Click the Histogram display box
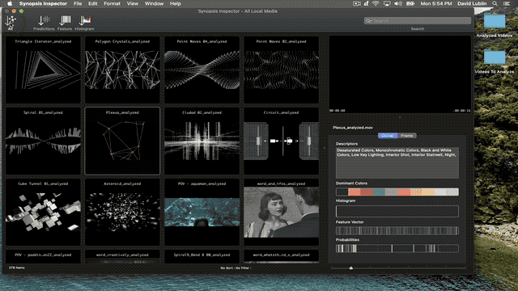Image resolution: width=518 pixels, height=291 pixels. [397, 212]
